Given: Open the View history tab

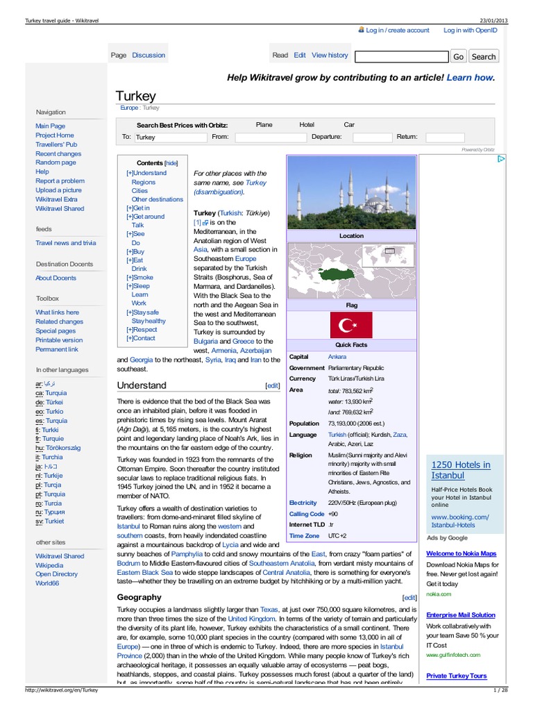Looking at the screenshot, I should coord(330,56).
